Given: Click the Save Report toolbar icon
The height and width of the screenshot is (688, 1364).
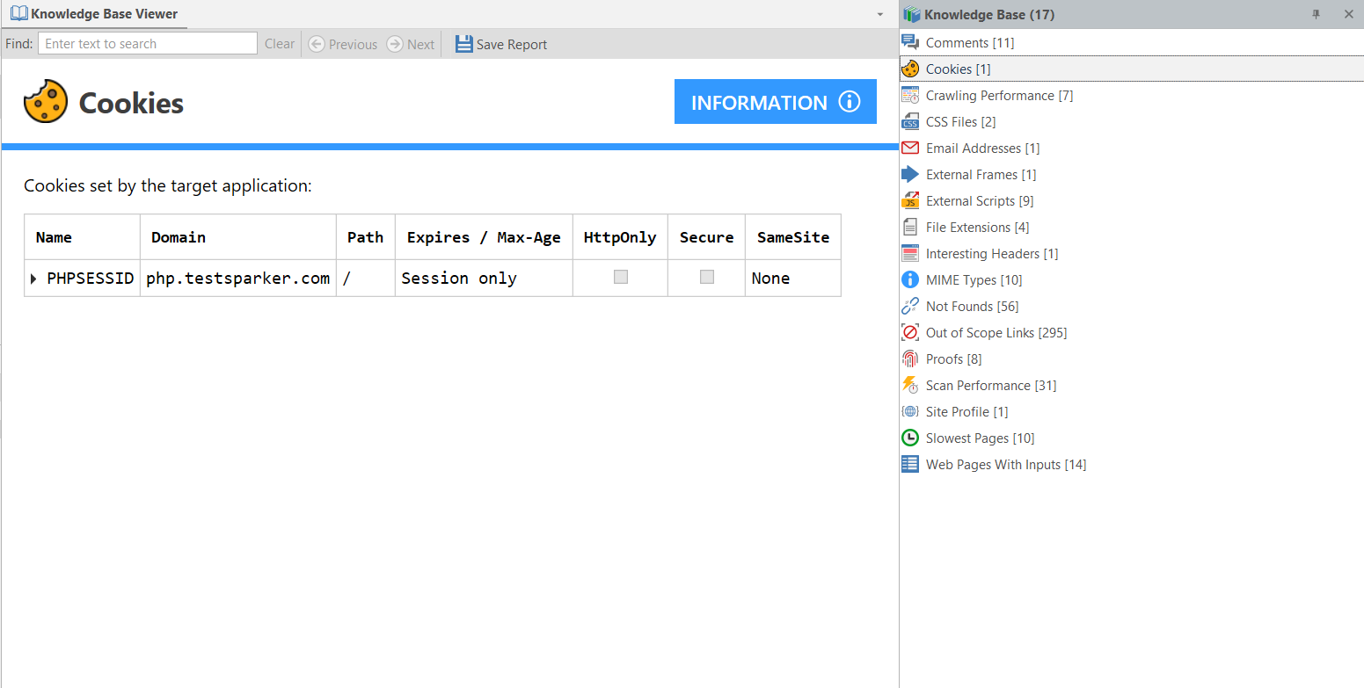Looking at the screenshot, I should pos(463,43).
